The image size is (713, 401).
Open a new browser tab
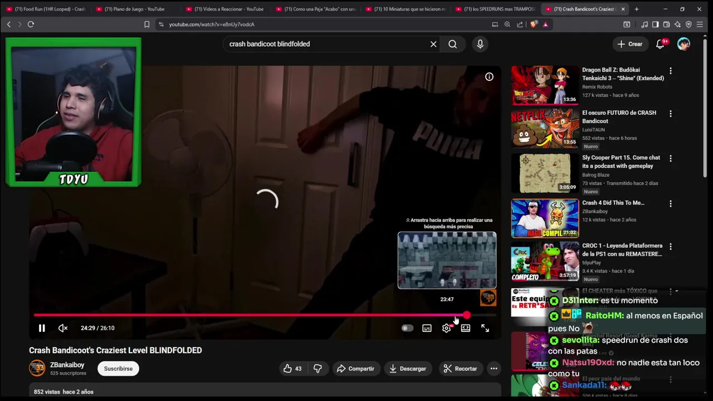637,9
